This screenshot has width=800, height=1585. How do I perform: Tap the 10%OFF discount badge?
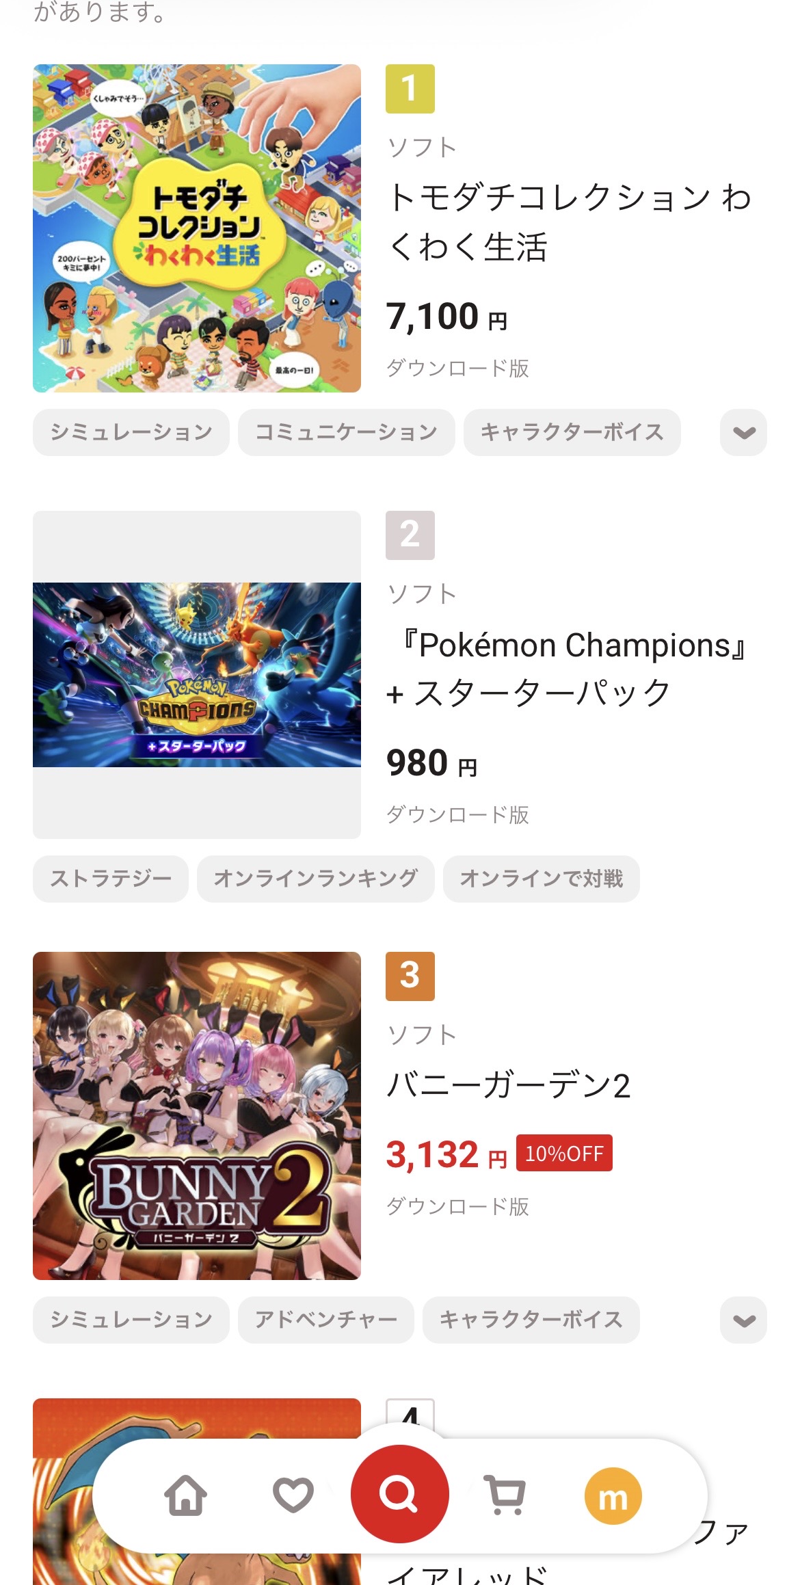(564, 1154)
